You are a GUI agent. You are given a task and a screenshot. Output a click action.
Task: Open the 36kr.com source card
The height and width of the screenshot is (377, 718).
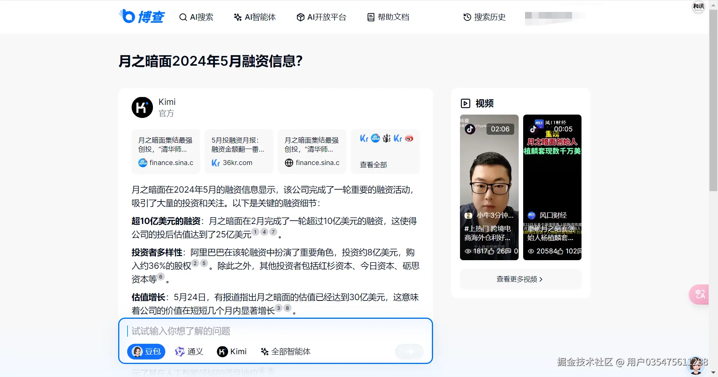(239, 152)
